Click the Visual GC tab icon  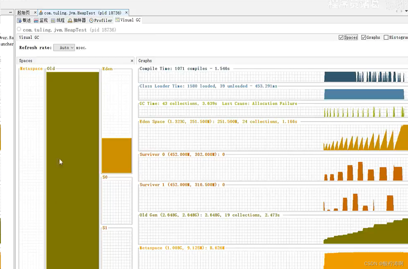point(117,20)
